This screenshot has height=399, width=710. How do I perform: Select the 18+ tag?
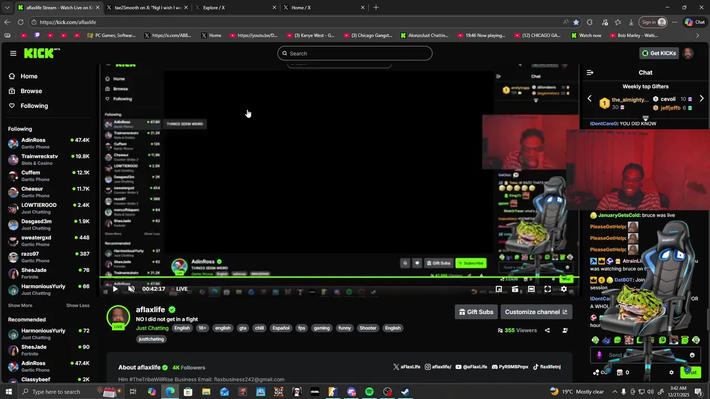pyautogui.click(x=202, y=328)
